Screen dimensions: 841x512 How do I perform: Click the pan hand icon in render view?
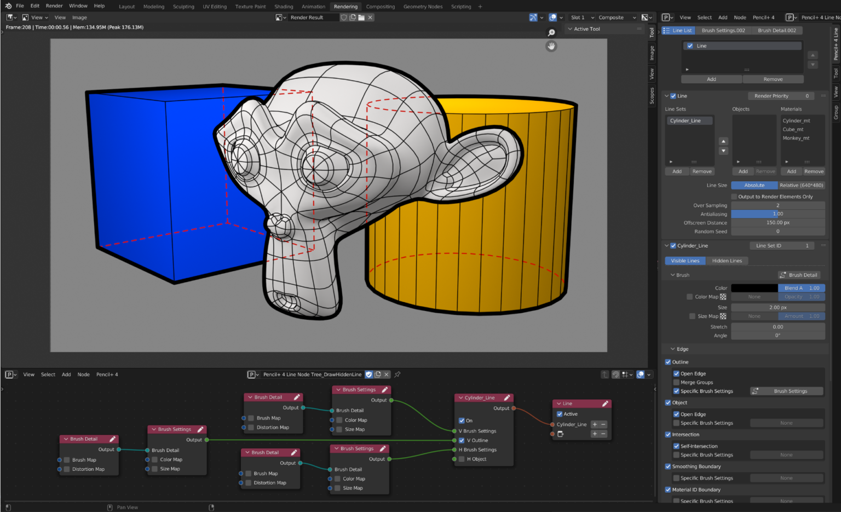pyautogui.click(x=551, y=46)
